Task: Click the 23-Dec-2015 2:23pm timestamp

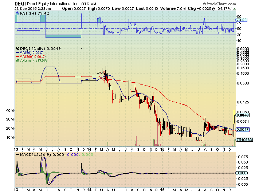Action: [33, 9]
